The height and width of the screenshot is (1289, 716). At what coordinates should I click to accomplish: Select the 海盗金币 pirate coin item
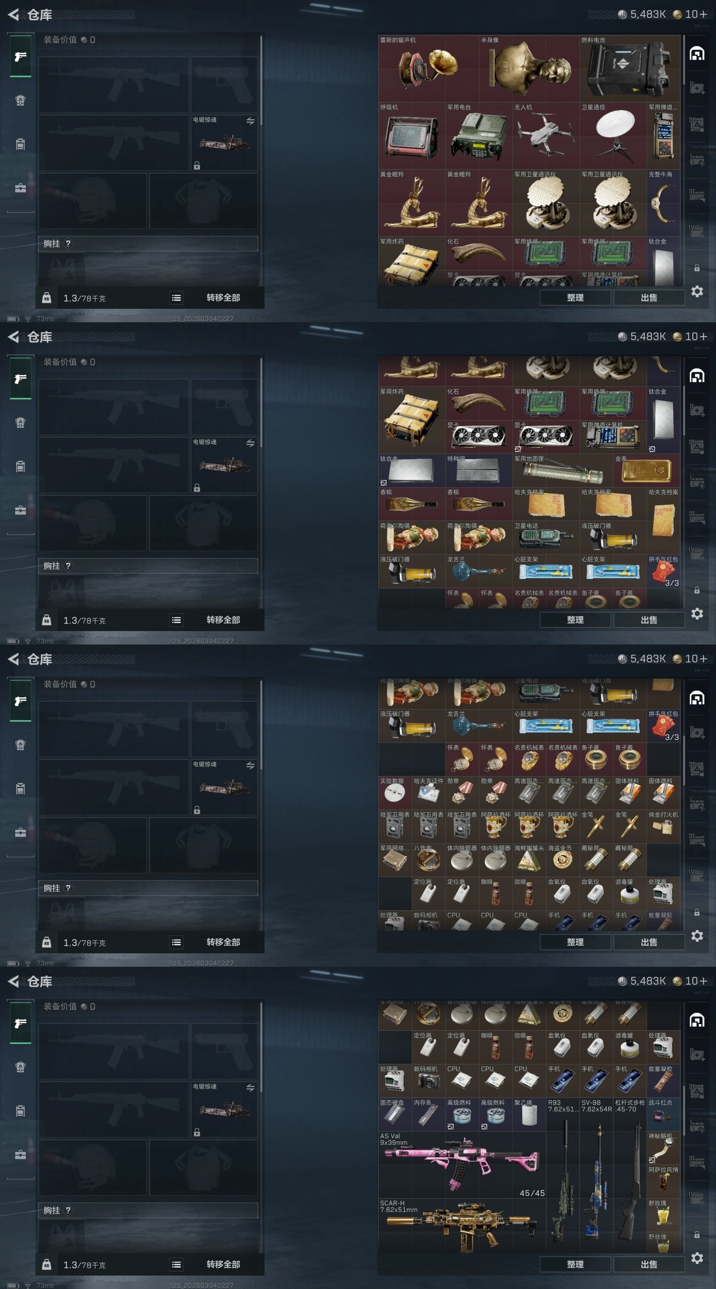[563, 860]
